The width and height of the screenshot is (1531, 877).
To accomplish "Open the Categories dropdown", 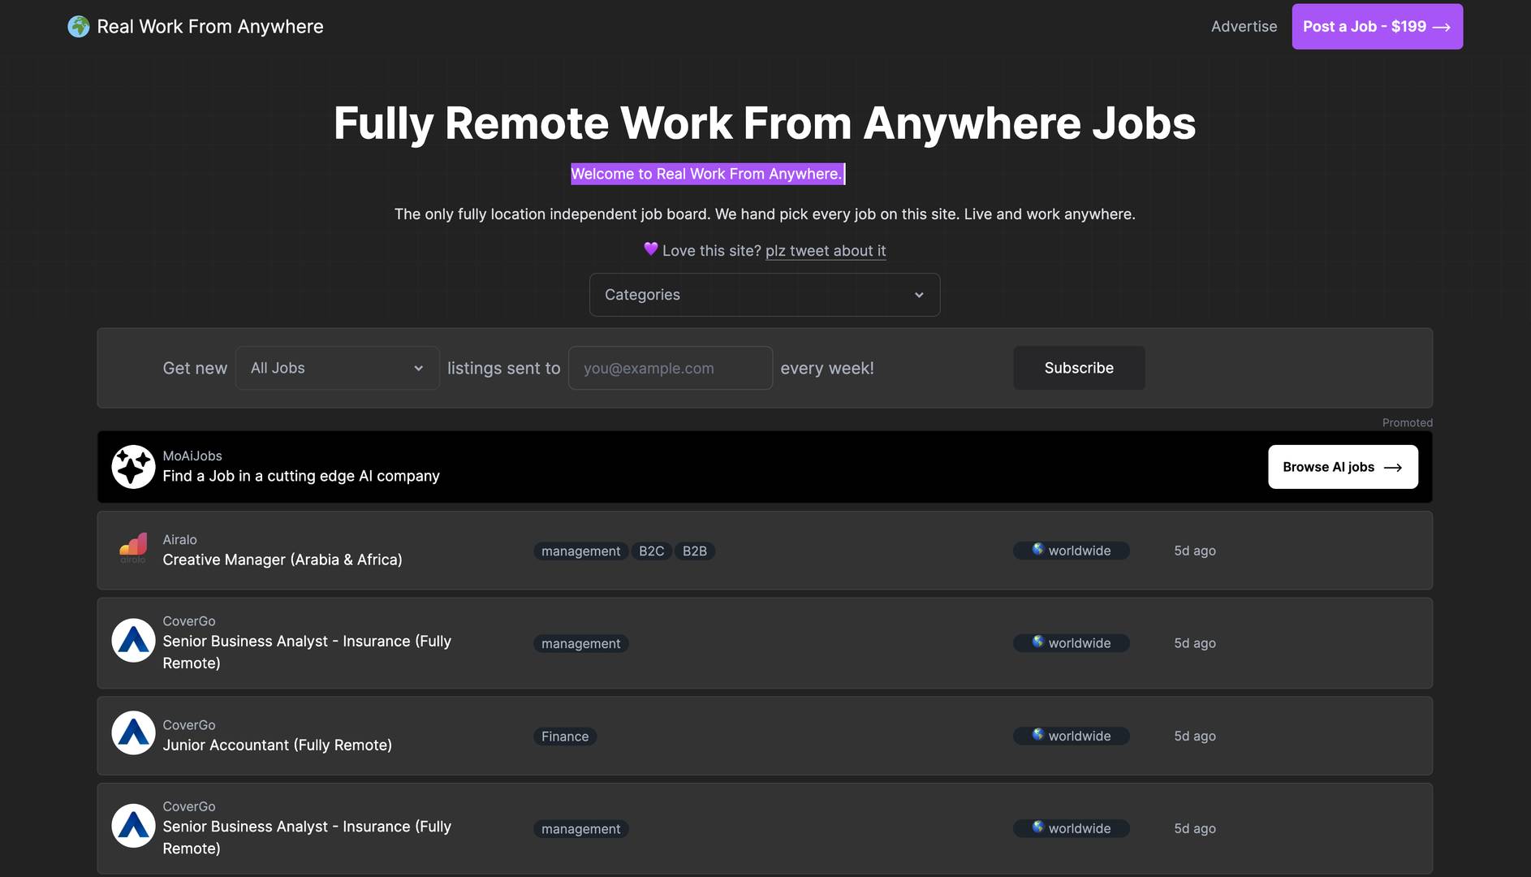I will pyautogui.click(x=764, y=294).
